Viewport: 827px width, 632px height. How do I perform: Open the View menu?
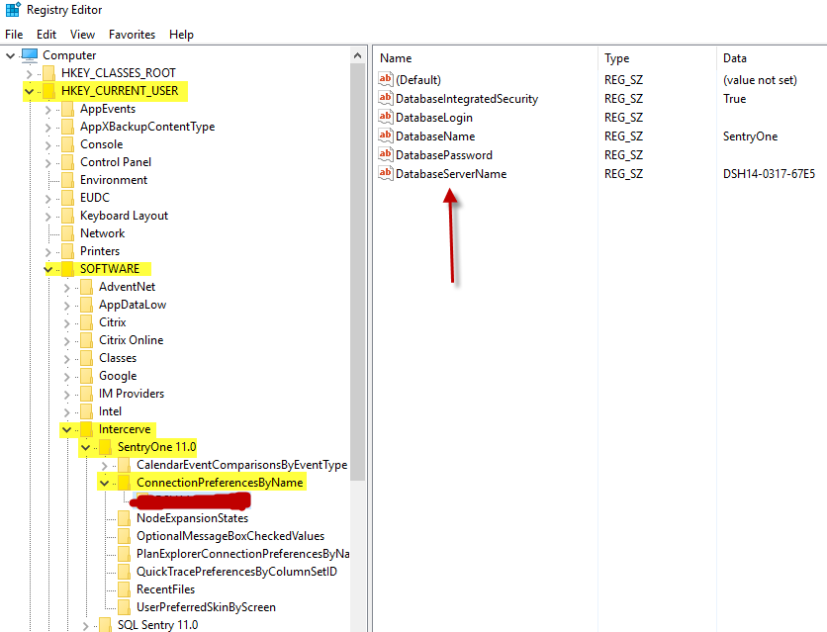pyautogui.click(x=82, y=34)
